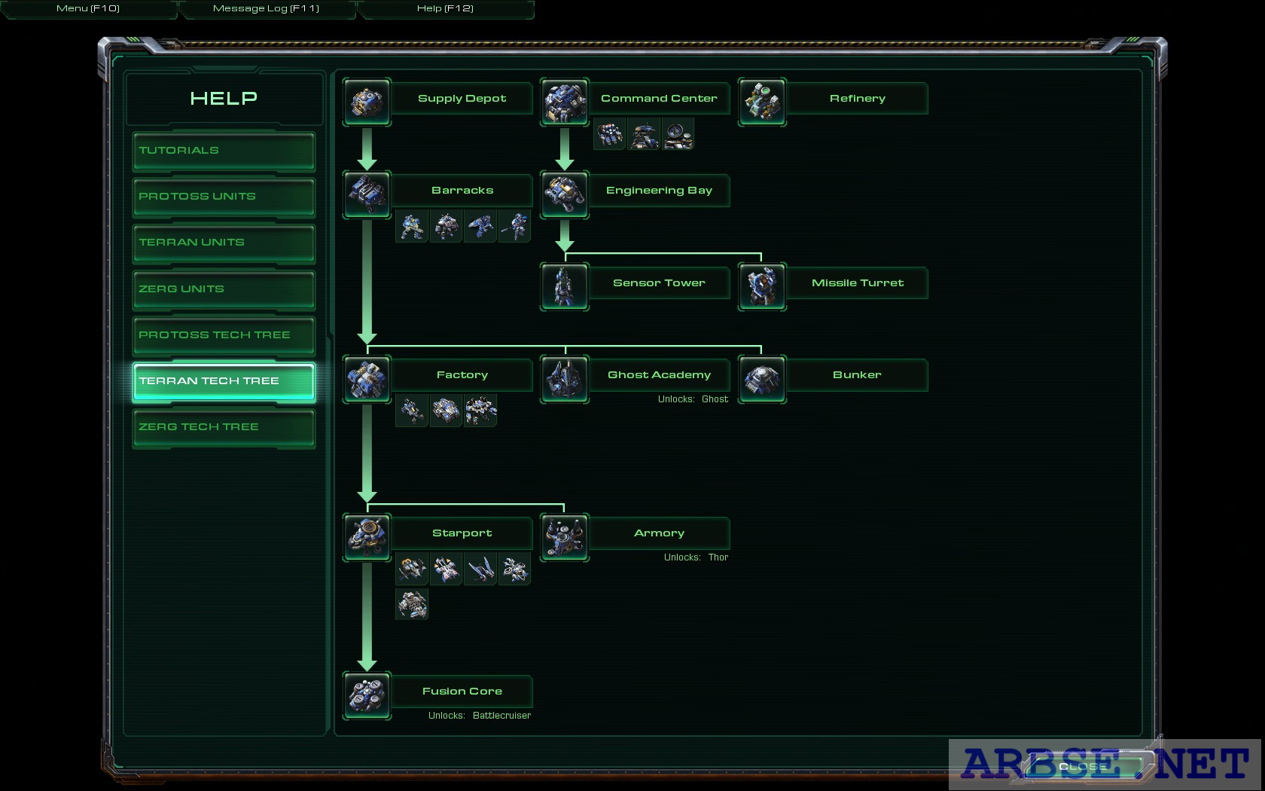The height and width of the screenshot is (791, 1265).
Task: Open the Message Log (F11)
Action: point(267,9)
